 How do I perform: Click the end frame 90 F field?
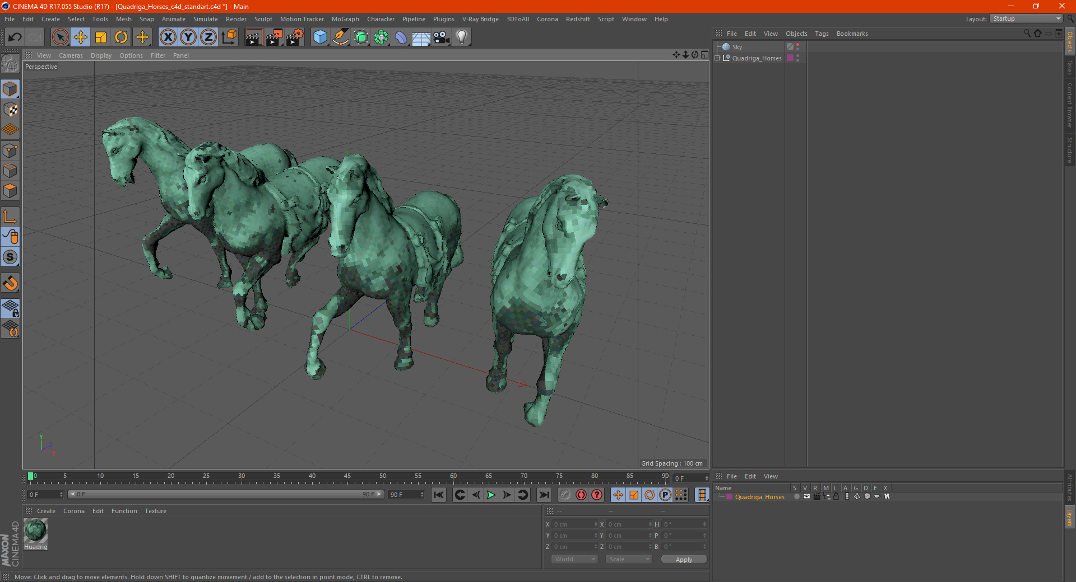(x=406, y=495)
